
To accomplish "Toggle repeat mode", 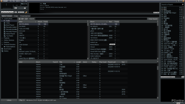I will click(23, 12).
